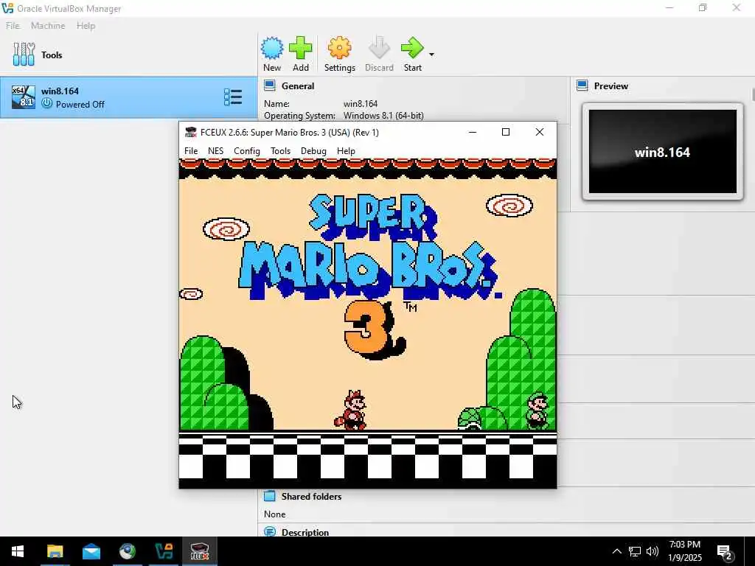Viewport: 755px width, 566px height.
Task: Close the FCEUX emulator window
Action: coord(539,132)
